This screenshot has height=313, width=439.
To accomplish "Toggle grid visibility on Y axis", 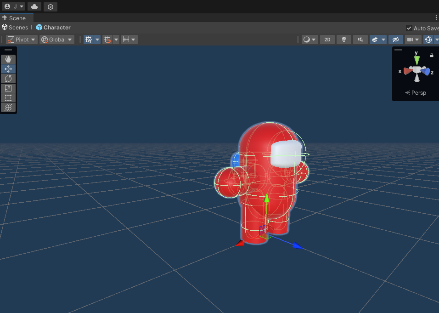I will point(89,40).
